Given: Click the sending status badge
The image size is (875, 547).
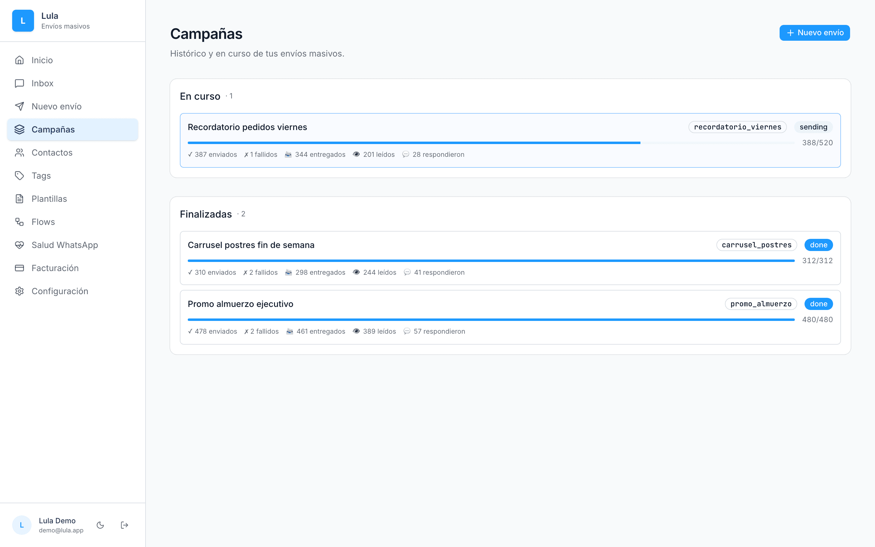Looking at the screenshot, I should pos(814,127).
